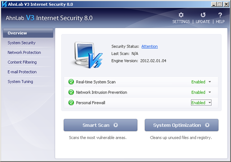Click the Update refresh icon
Image resolution: width=231 pixels, height=162 pixels.
coord(203,15)
